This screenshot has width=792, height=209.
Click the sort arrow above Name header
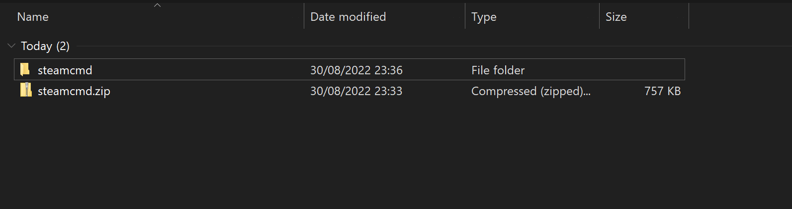157,5
